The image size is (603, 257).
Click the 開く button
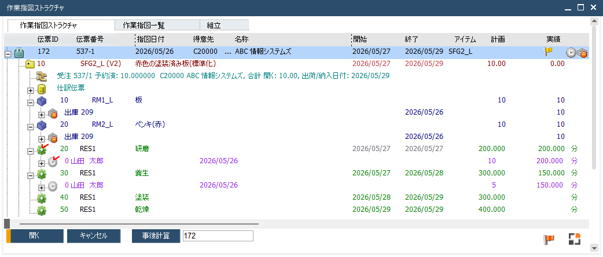[35, 236]
